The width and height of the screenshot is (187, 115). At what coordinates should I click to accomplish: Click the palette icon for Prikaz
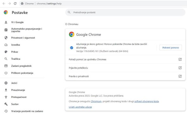click(6, 52)
